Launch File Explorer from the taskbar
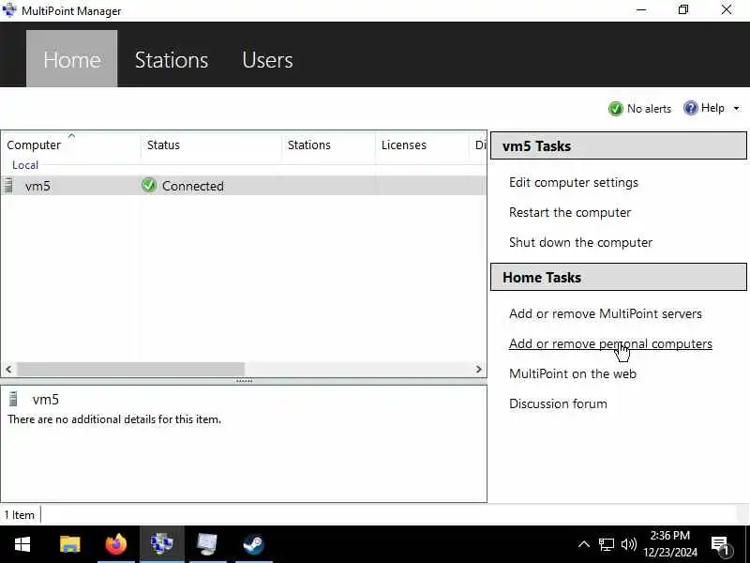The height and width of the screenshot is (563, 750). 69,544
